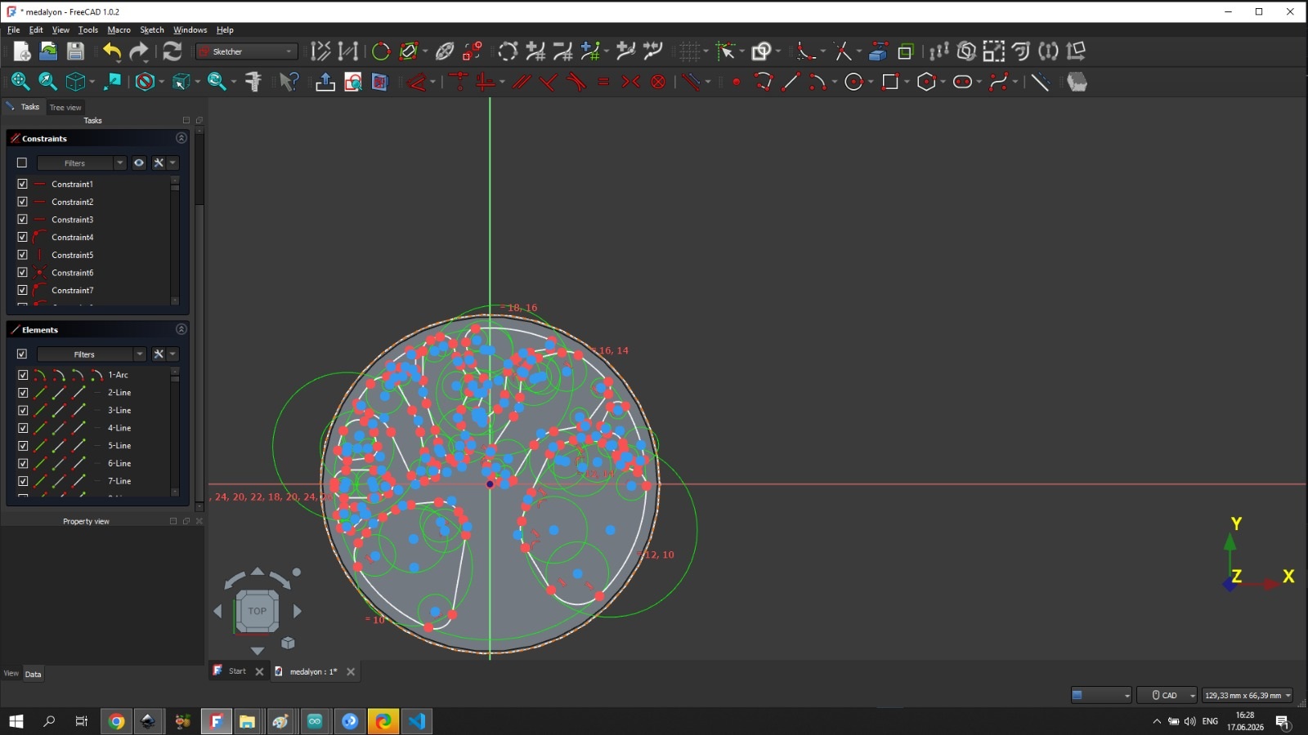1308x735 pixels.
Task: Open the dimensions unit dropdown
Action: [1248, 695]
